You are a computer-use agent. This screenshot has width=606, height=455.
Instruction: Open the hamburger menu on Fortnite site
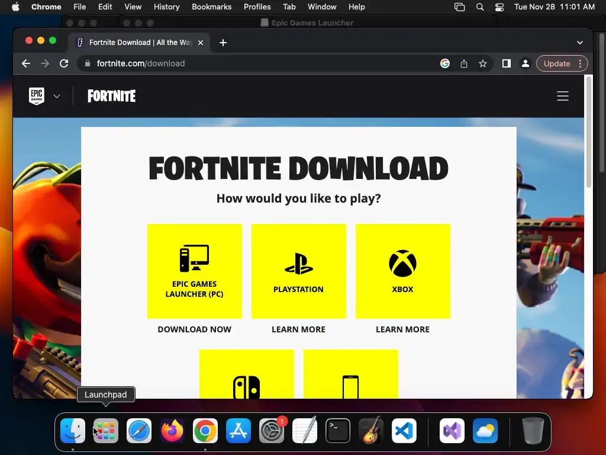pos(563,96)
